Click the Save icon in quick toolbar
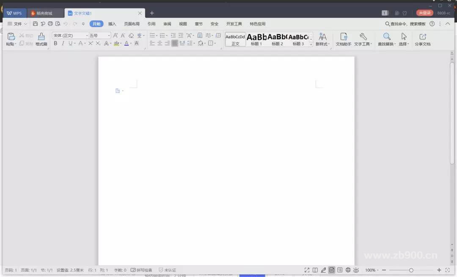The image size is (457, 277). [x=35, y=24]
